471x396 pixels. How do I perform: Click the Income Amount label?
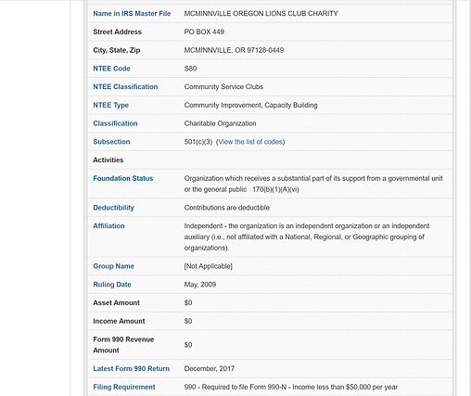tap(119, 321)
